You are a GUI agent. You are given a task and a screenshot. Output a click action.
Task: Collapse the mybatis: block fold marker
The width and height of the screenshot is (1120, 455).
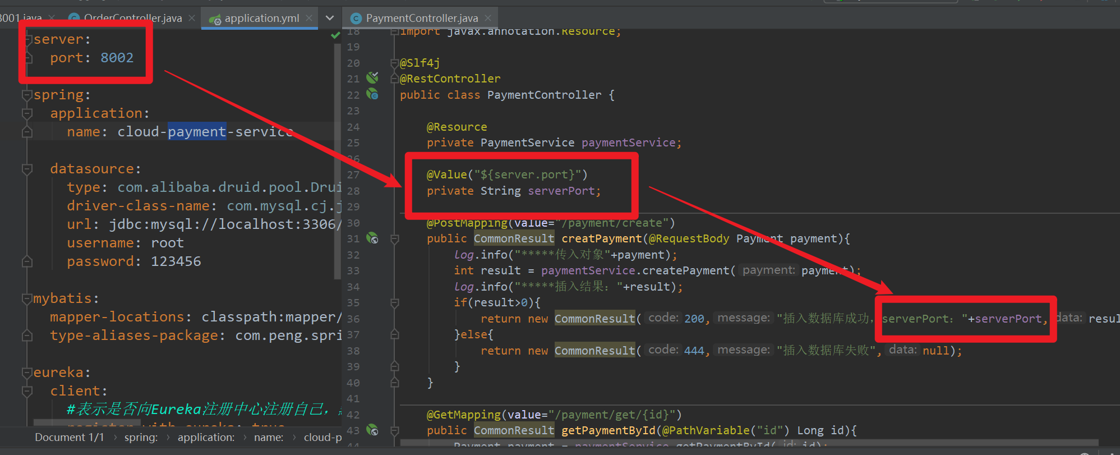pos(27,299)
